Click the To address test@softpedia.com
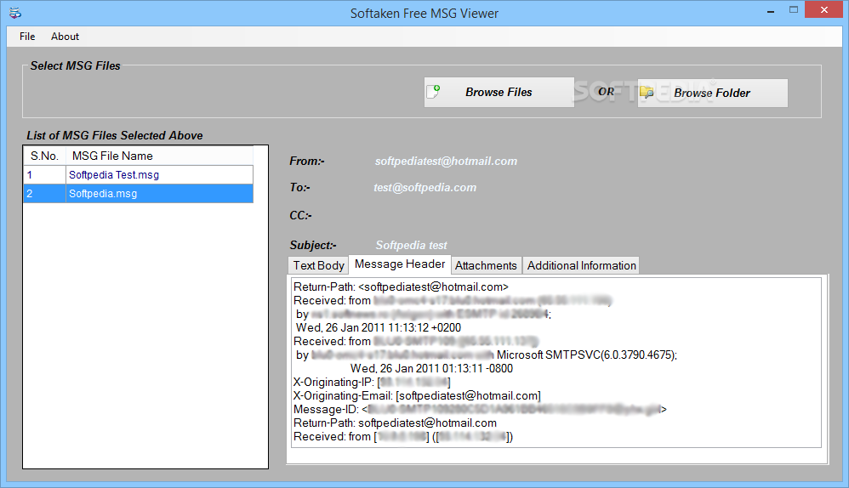This screenshot has width=849, height=488. click(425, 188)
